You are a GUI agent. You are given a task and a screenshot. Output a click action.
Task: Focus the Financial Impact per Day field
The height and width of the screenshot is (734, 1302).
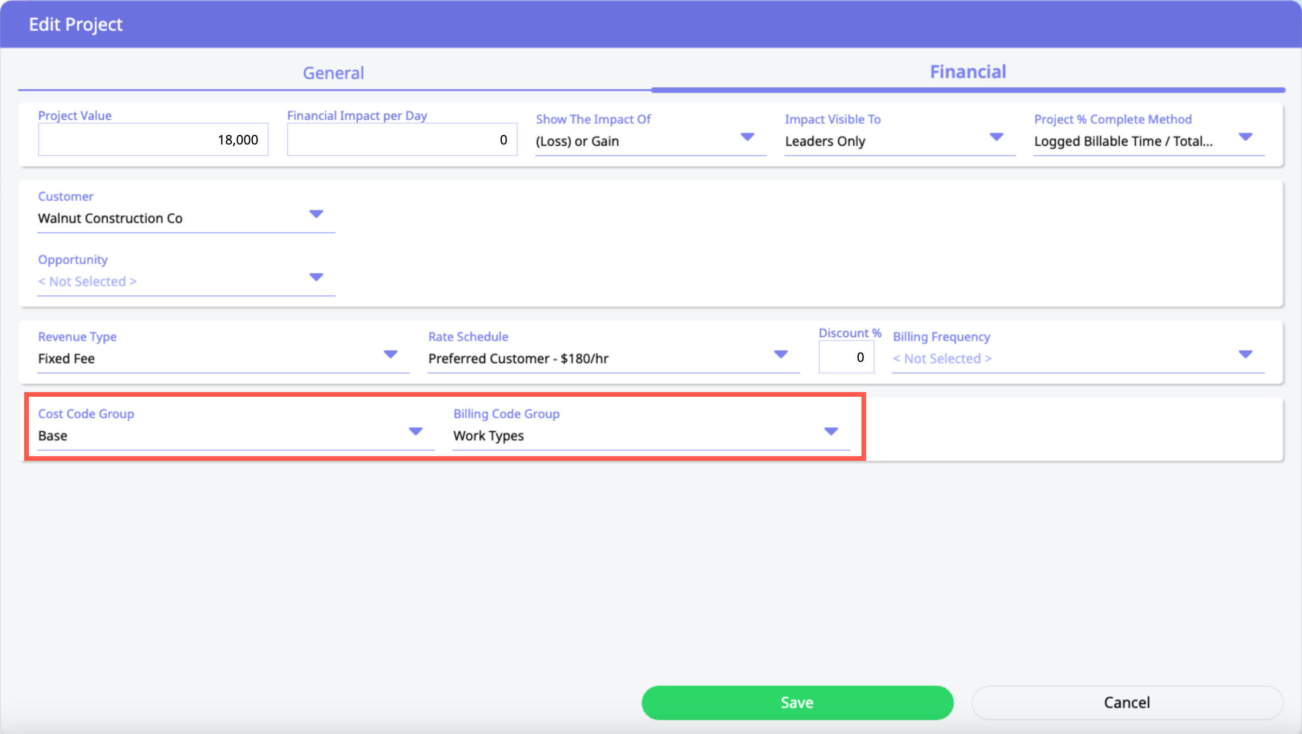402,140
